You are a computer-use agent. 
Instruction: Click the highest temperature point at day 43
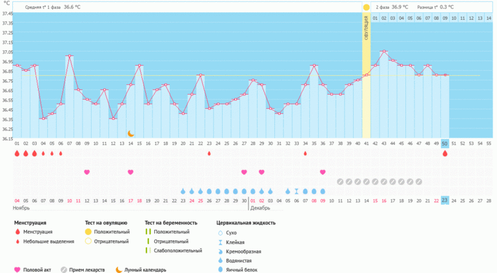coord(384,51)
